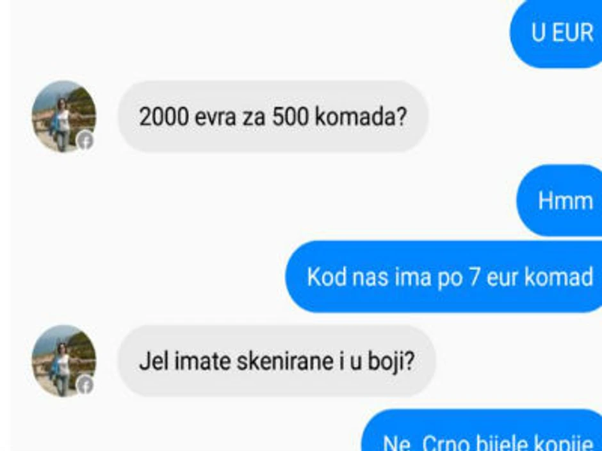
Task: Tap the "Jel imate skenirane i u boji?" message
Action: tap(277, 361)
